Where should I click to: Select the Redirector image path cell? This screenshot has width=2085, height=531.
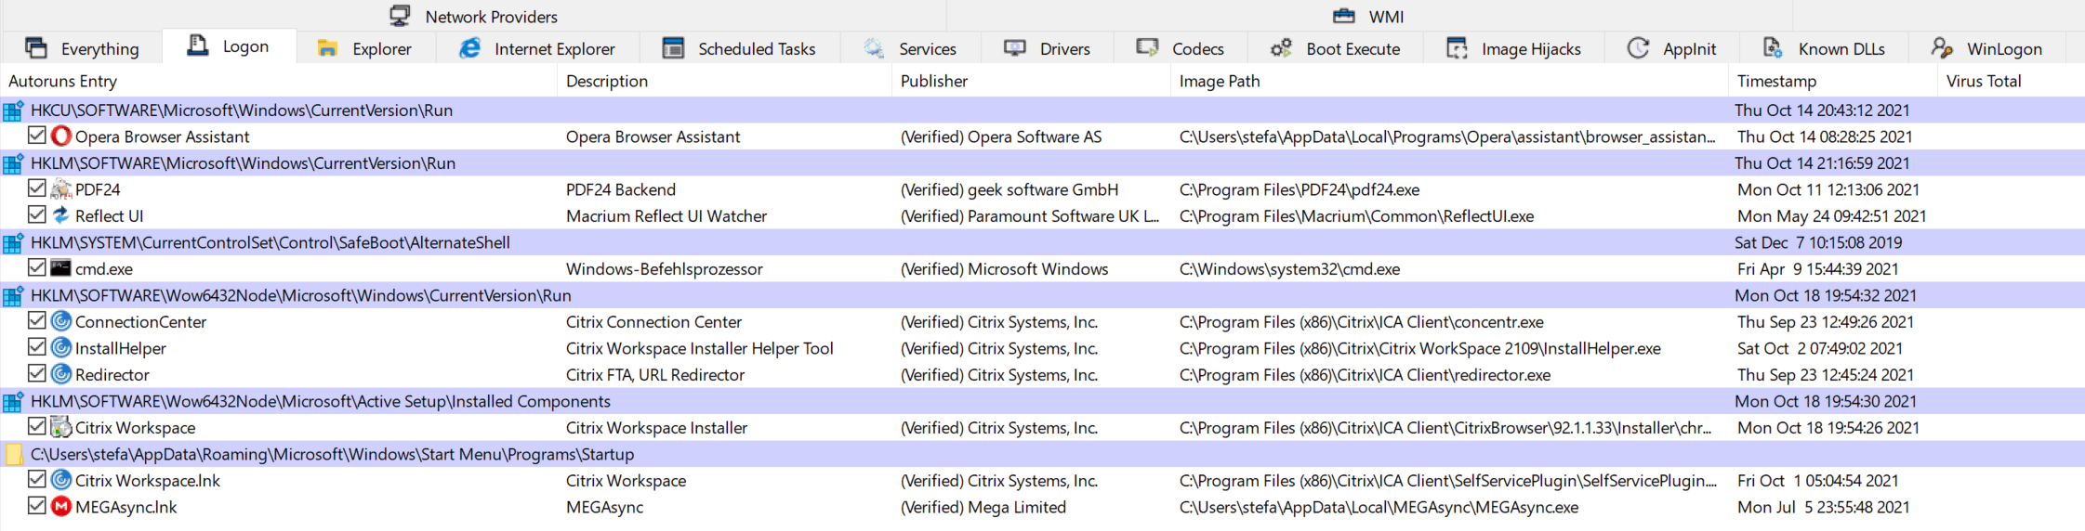point(1365,375)
